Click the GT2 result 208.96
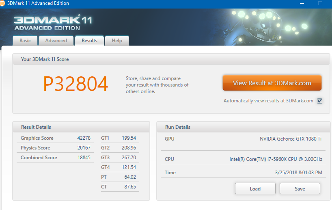The image size is (332, 210). [x=129, y=148]
